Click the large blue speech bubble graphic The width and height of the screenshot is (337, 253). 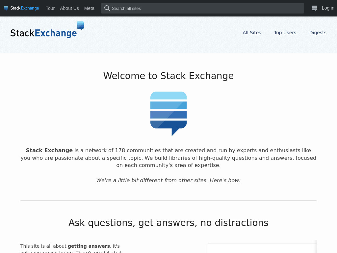[x=168, y=114]
